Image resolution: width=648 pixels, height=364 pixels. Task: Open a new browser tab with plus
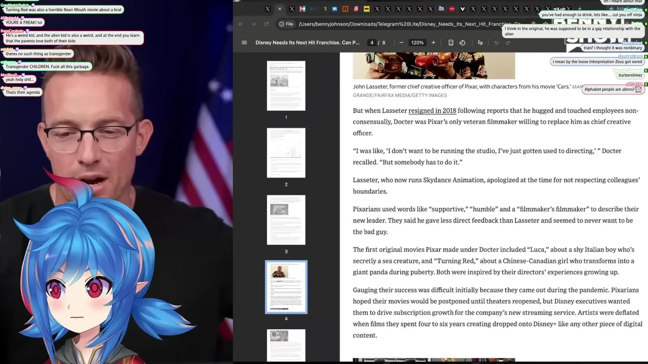[579, 9]
